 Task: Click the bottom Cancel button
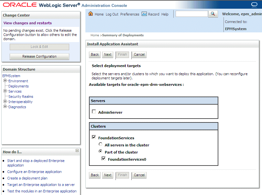click(139, 175)
